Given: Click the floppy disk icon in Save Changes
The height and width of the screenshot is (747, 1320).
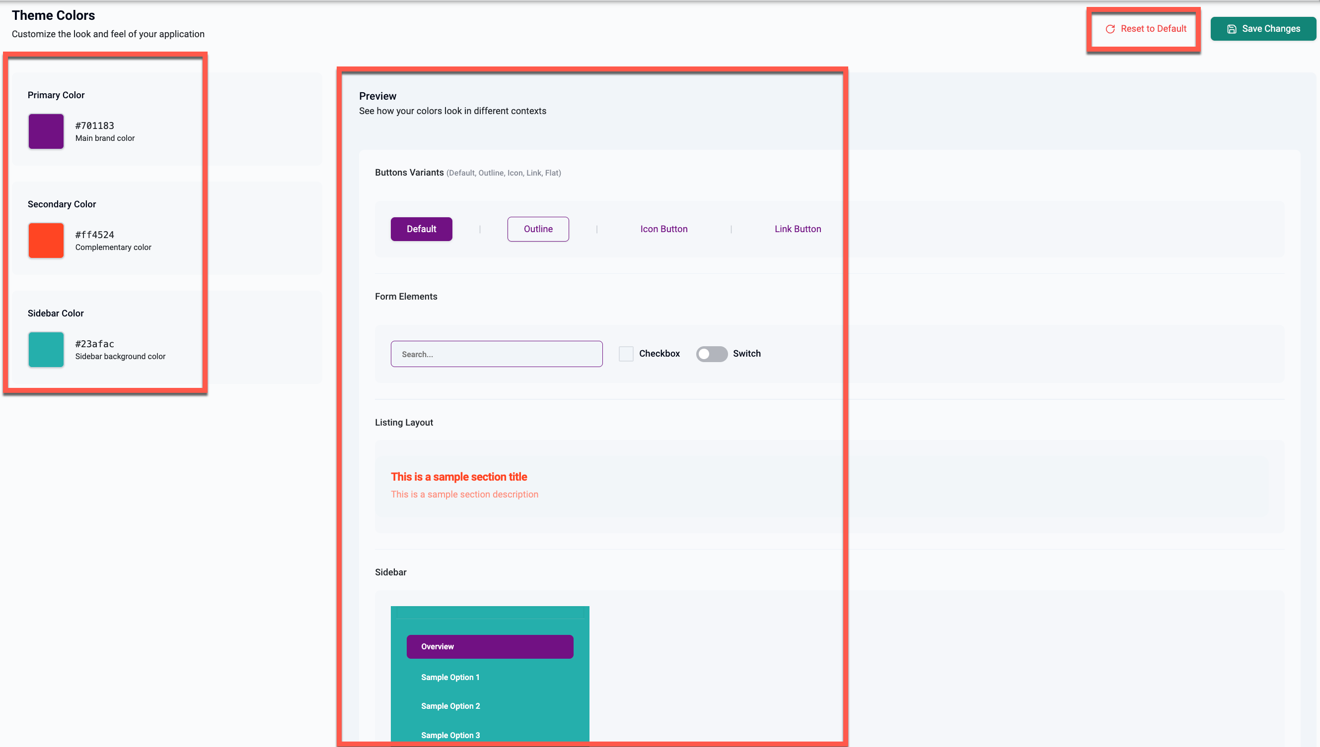Looking at the screenshot, I should pyautogui.click(x=1231, y=29).
